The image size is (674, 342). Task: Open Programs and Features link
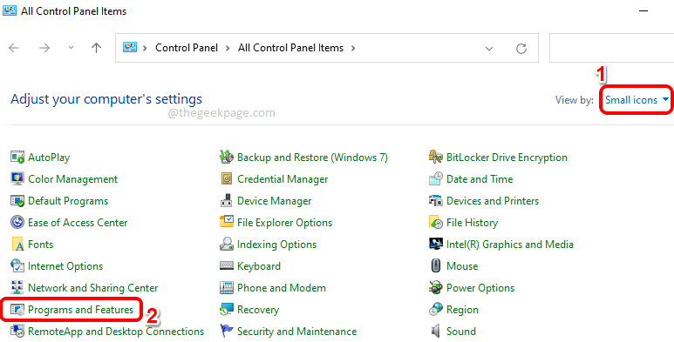pyautogui.click(x=81, y=310)
